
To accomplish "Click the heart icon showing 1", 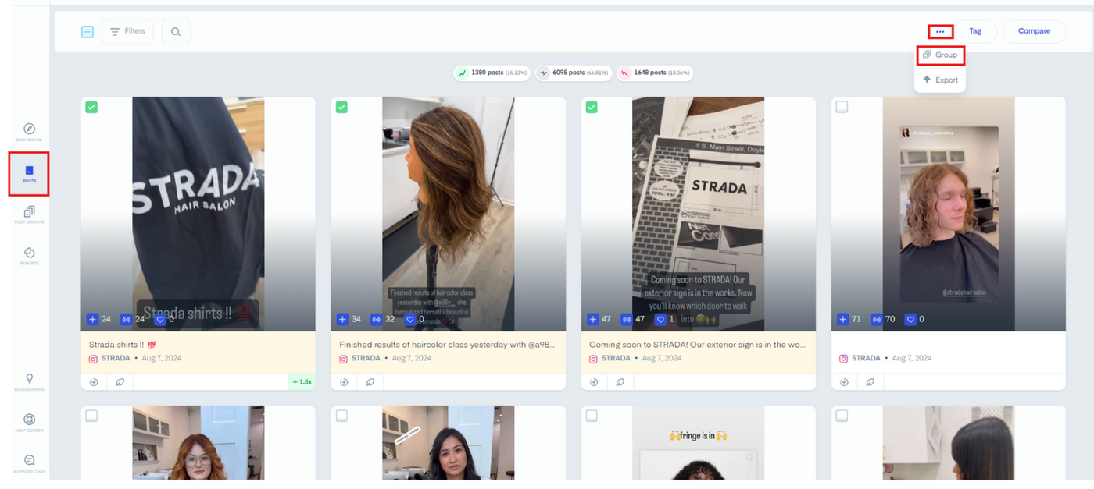I will click(660, 319).
